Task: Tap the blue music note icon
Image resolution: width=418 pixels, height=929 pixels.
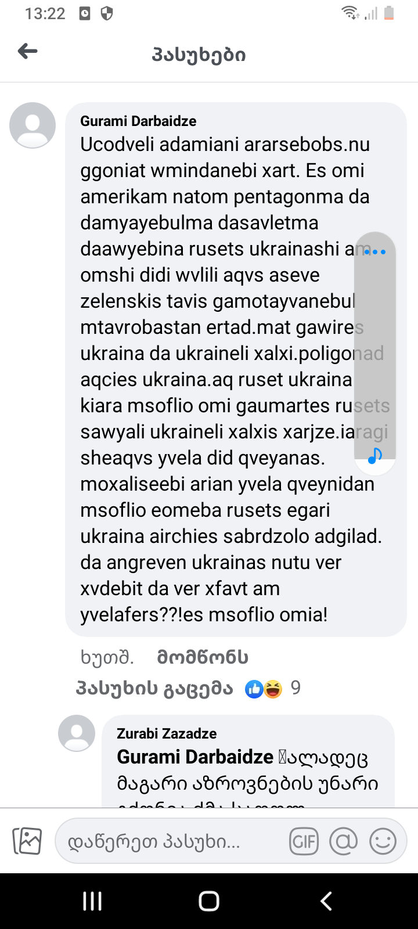Action: click(375, 456)
